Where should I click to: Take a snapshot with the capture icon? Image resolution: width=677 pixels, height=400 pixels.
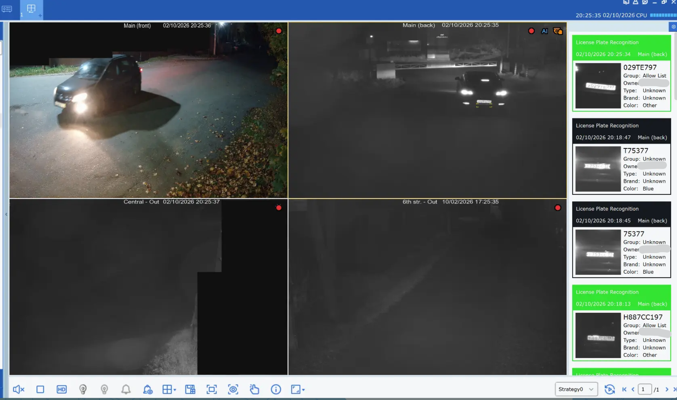click(x=233, y=389)
